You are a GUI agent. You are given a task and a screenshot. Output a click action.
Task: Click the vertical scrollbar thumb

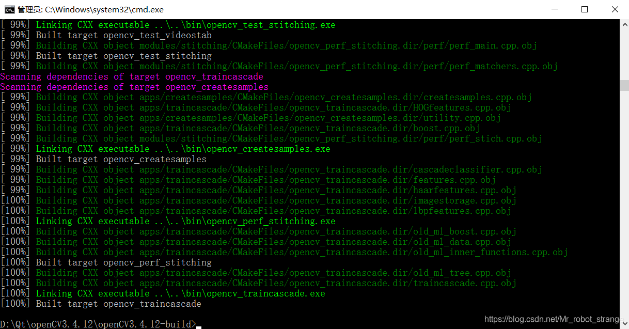624,85
